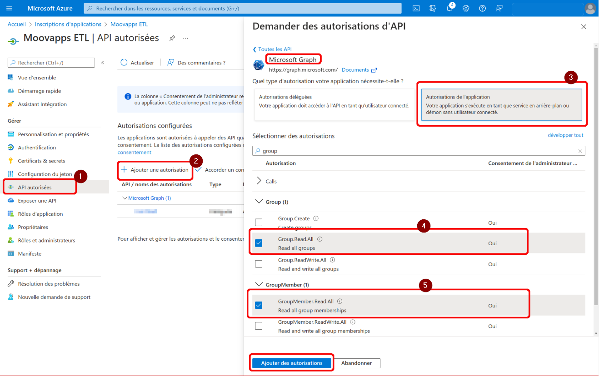The height and width of the screenshot is (376, 599).
Task: Check the Group.ReadWrite.All checkbox
Action: point(259,264)
